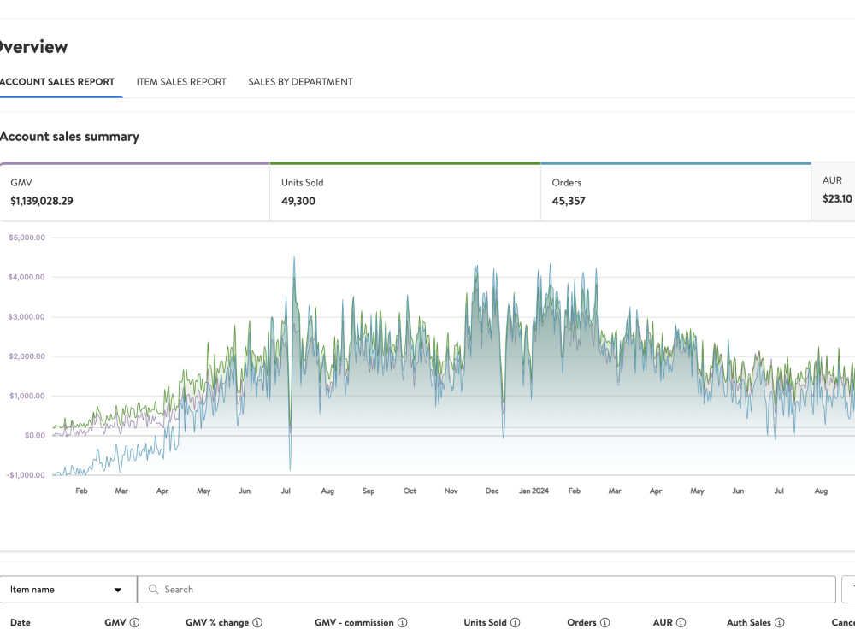855x641 pixels.
Task: Click the $0.00 axis label
Action: pyautogui.click(x=35, y=436)
